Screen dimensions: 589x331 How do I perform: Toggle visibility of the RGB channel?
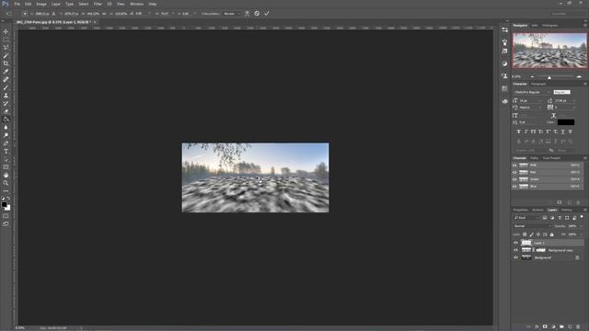514,165
